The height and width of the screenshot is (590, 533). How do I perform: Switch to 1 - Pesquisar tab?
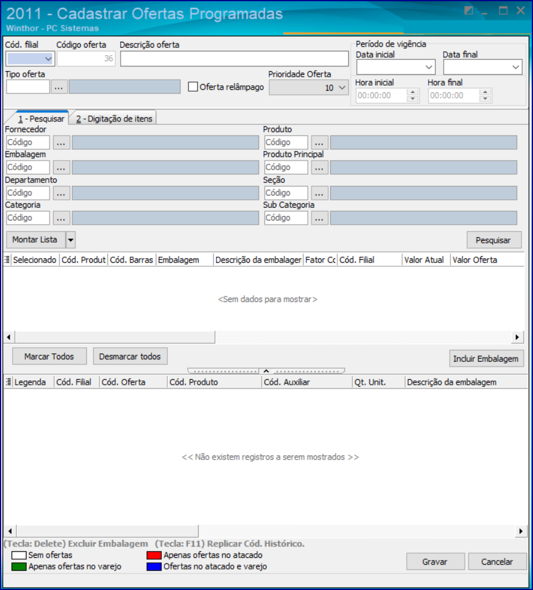point(41,119)
